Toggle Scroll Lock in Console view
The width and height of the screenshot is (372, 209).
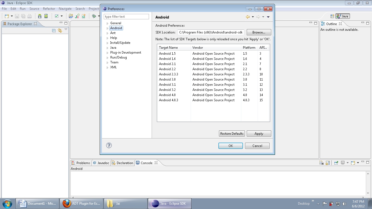[328, 163]
